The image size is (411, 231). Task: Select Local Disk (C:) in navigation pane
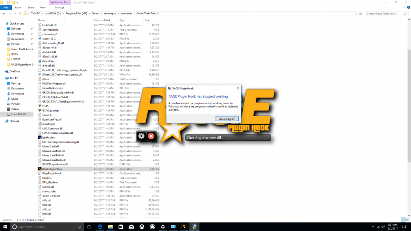[x=19, y=114]
